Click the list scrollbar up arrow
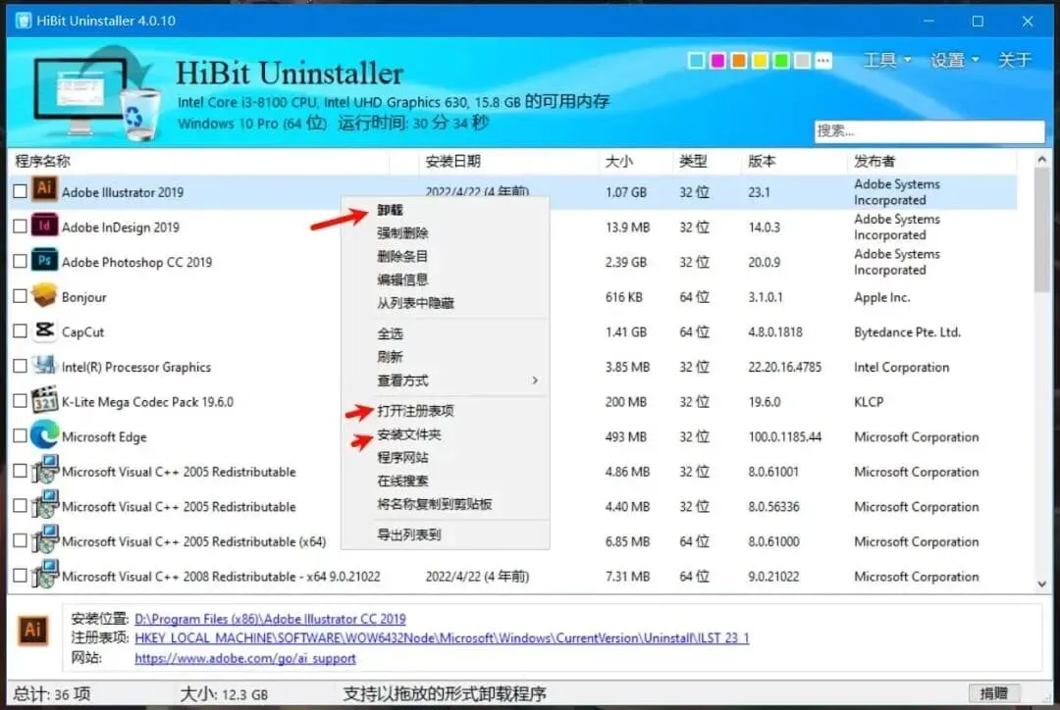Screen dimensions: 1060x710 click(1041, 160)
